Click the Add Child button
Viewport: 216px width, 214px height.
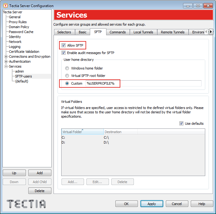[x=40, y=182]
